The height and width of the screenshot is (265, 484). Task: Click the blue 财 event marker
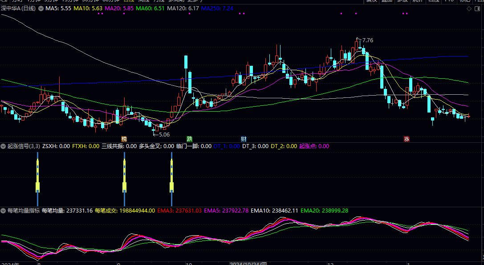pos(244,139)
